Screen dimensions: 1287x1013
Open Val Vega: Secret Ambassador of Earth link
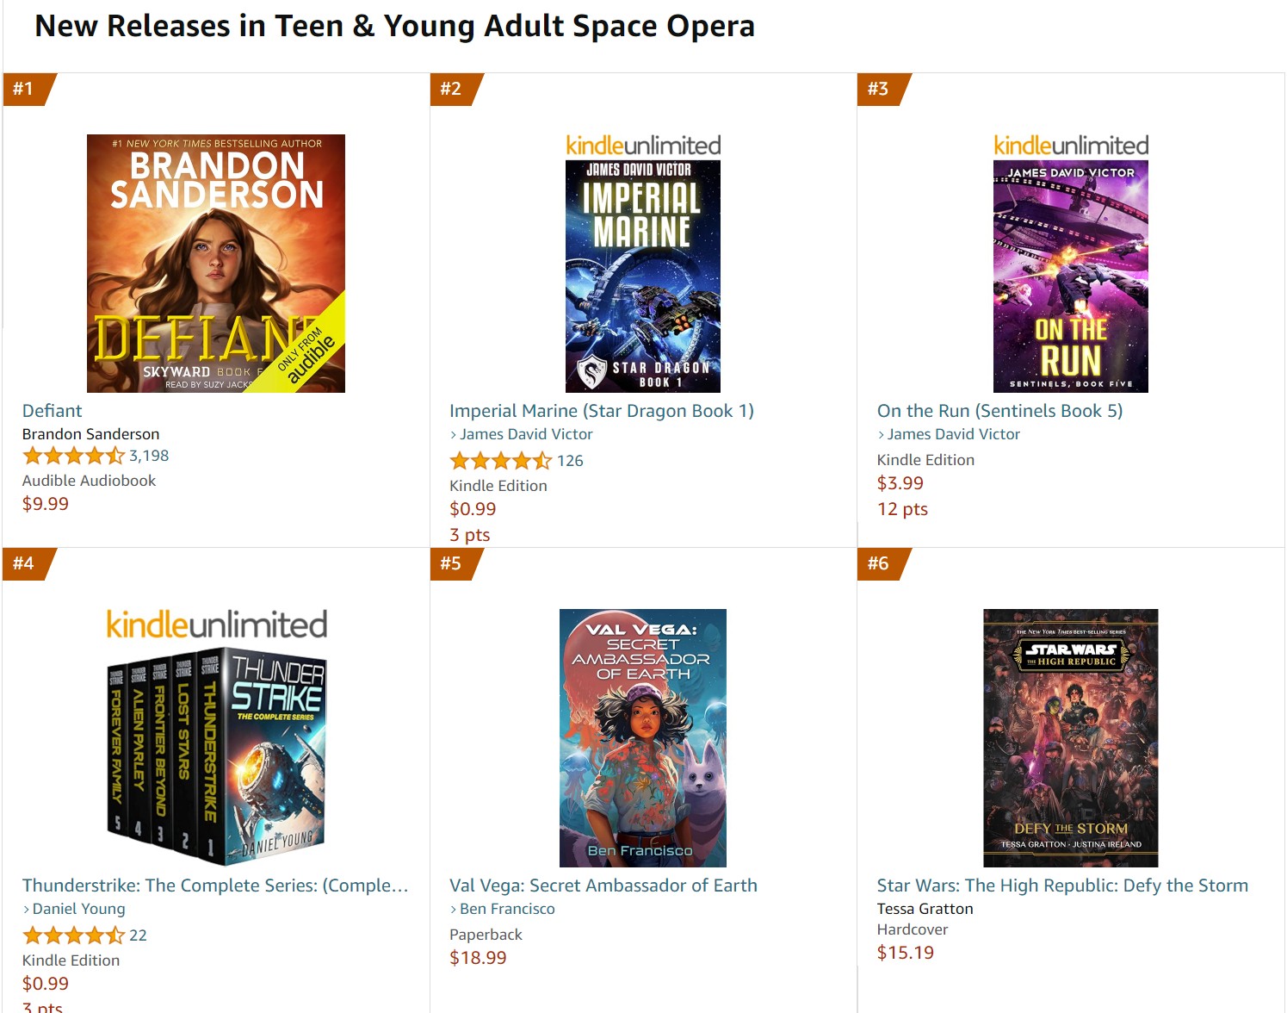tap(603, 886)
